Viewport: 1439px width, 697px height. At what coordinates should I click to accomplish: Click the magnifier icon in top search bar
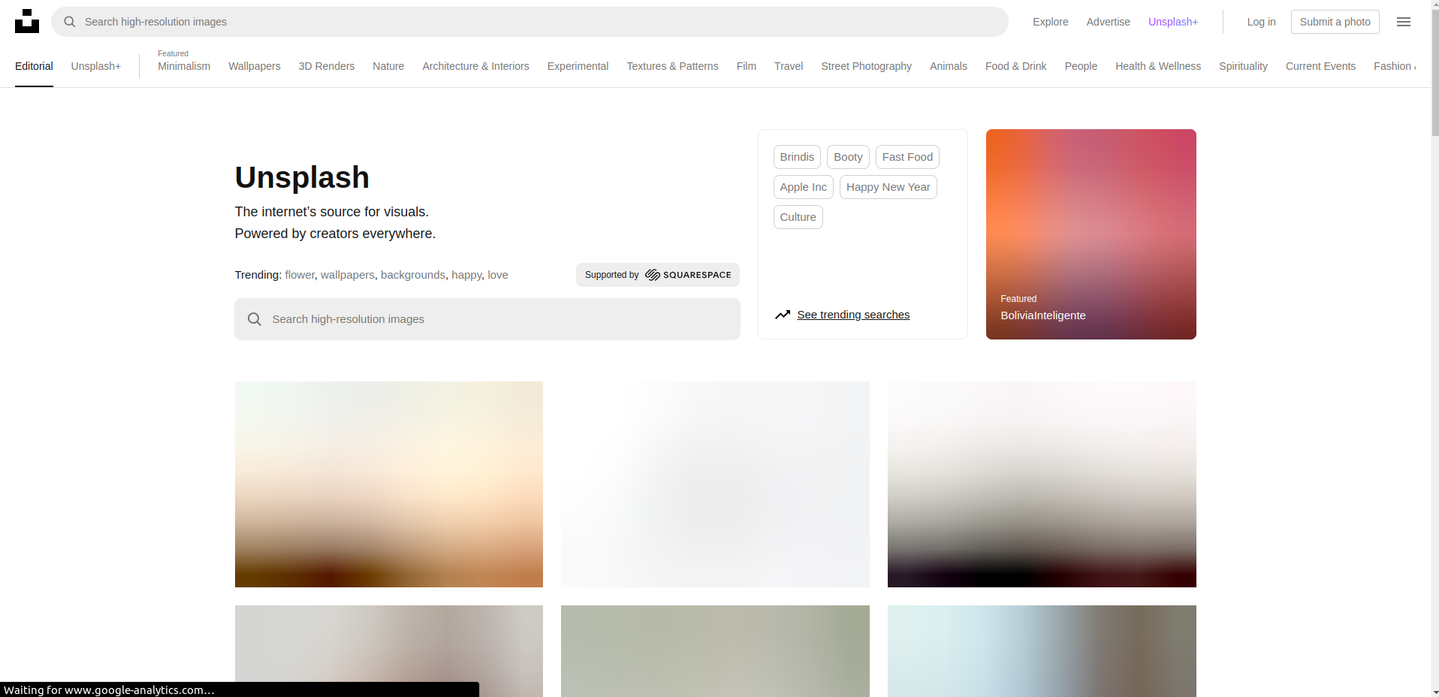tap(69, 22)
